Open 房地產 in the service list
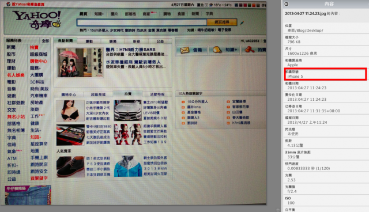 pos(36,103)
